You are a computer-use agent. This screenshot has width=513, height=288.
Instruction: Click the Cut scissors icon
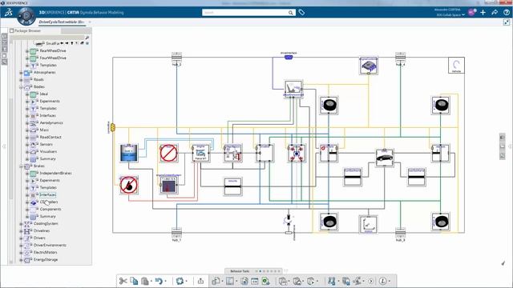[123, 281]
